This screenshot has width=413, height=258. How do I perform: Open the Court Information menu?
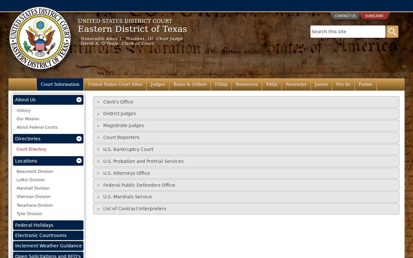click(60, 84)
